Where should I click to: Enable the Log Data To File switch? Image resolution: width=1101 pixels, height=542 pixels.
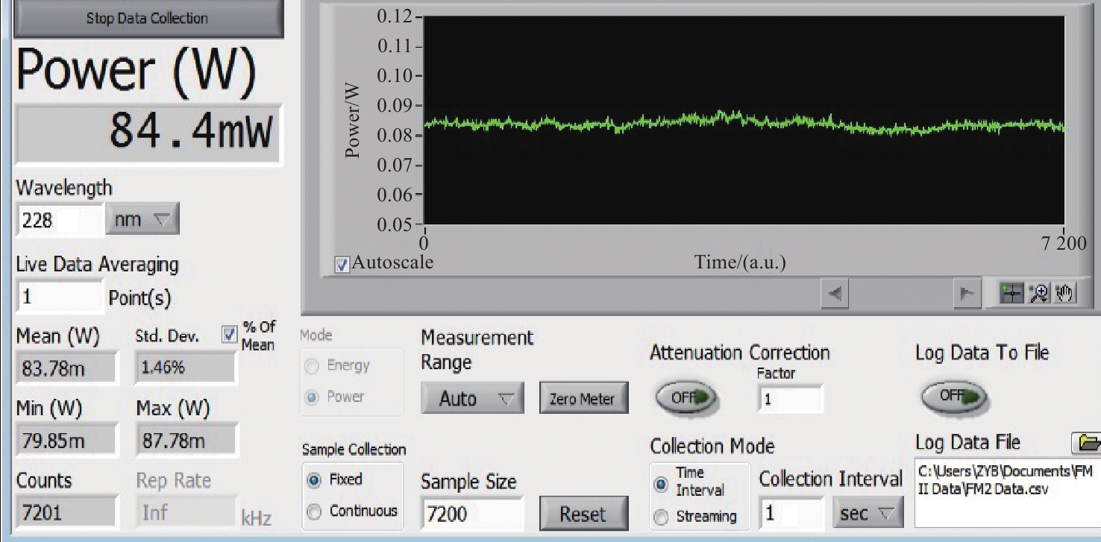coord(953,397)
